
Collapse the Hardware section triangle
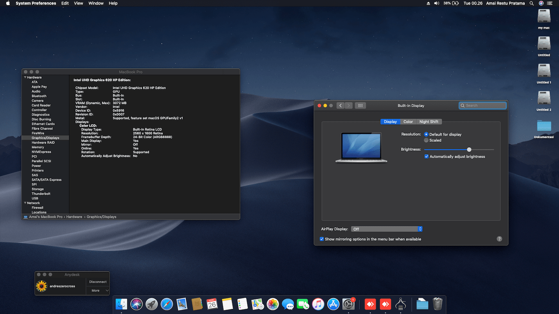tap(25, 77)
